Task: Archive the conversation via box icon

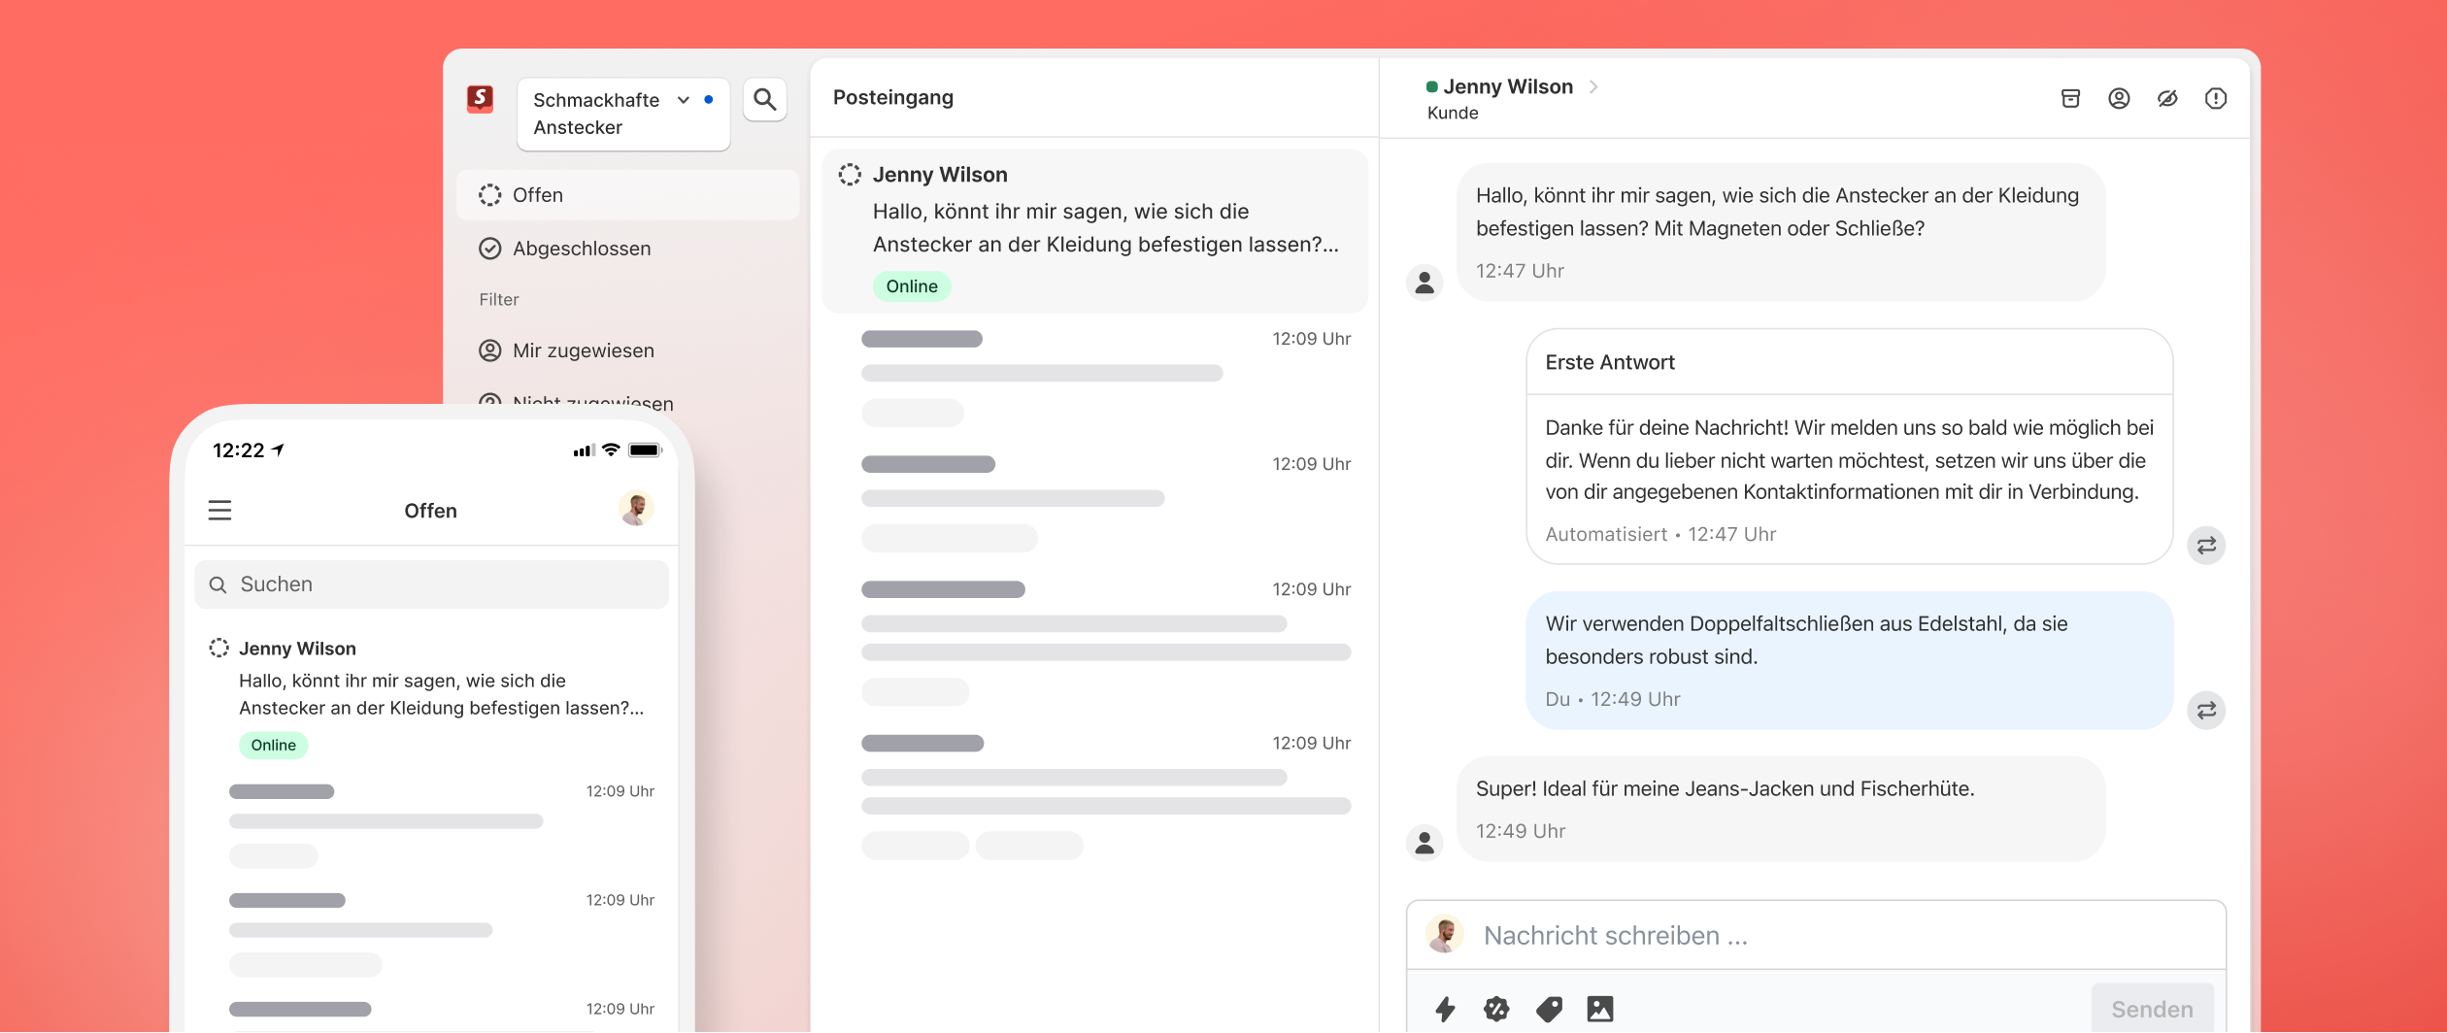Action: pyautogui.click(x=2070, y=98)
